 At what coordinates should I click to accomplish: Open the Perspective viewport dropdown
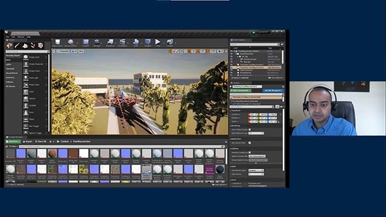[63, 51]
